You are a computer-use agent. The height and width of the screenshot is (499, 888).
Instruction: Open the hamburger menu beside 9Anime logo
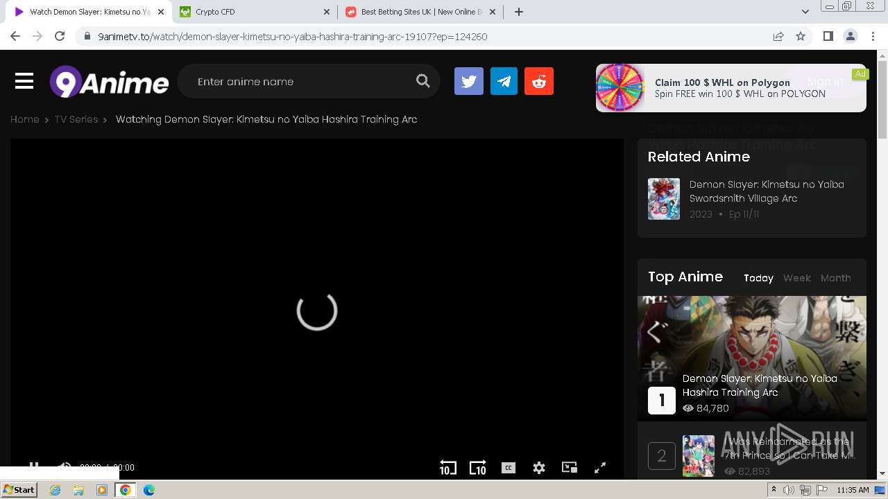pos(24,82)
